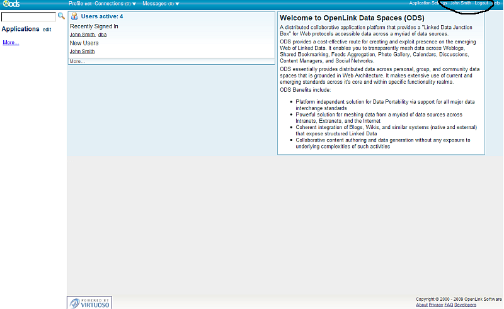The width and height of the screenshot is (504, 309).
Task: Log out using the Logout link
Action: (481, 3)
